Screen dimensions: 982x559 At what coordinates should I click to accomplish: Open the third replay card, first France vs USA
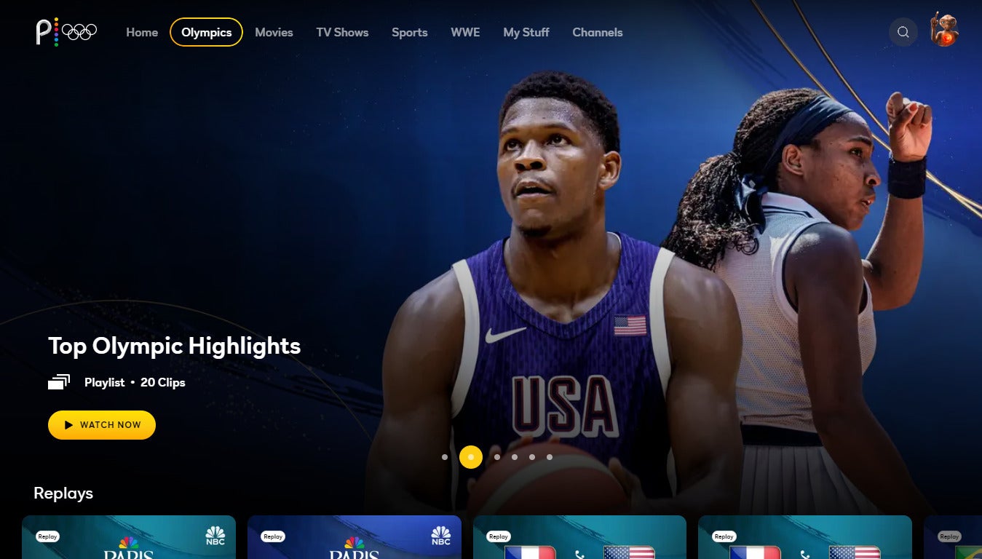coord(579,537)
